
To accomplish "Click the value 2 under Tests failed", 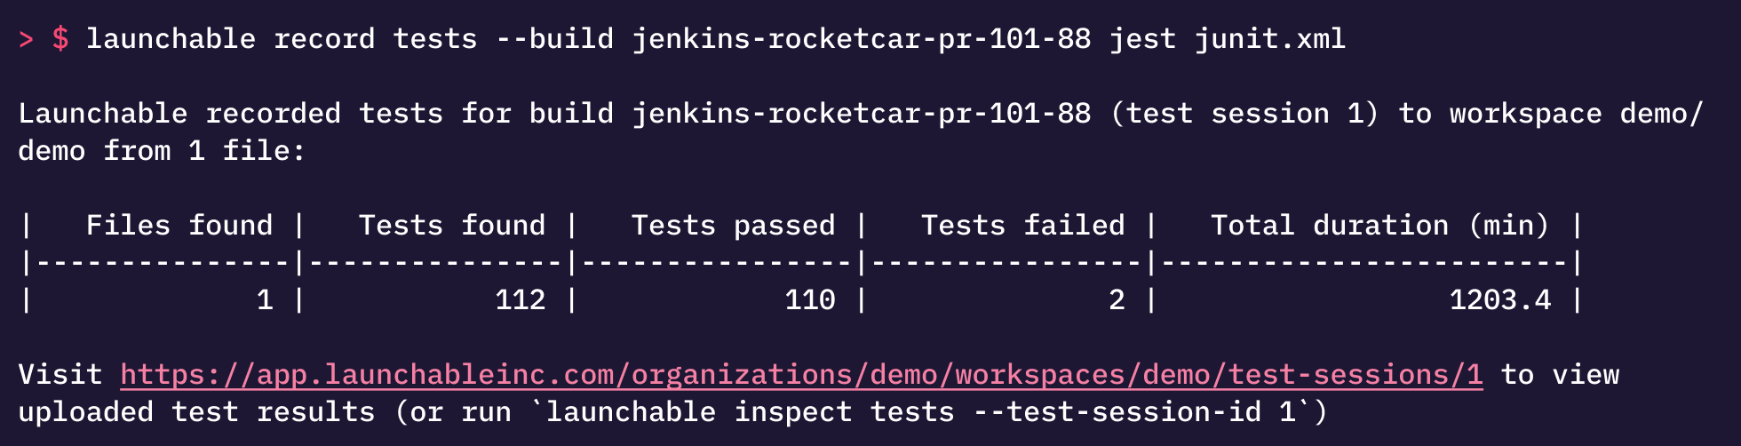I will pos(1117,300).
